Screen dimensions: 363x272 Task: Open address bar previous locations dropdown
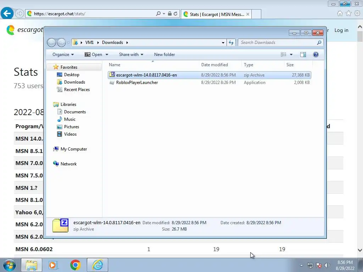[x=223, y=42]
